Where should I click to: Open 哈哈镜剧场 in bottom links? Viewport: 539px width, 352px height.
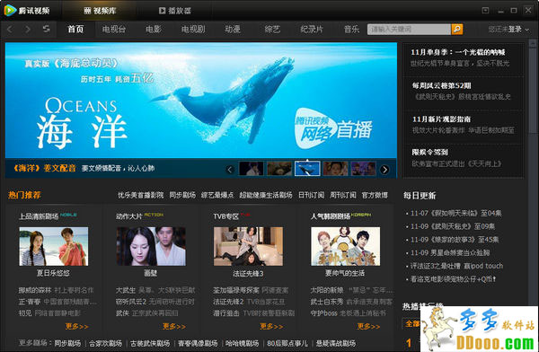[242, 343]
